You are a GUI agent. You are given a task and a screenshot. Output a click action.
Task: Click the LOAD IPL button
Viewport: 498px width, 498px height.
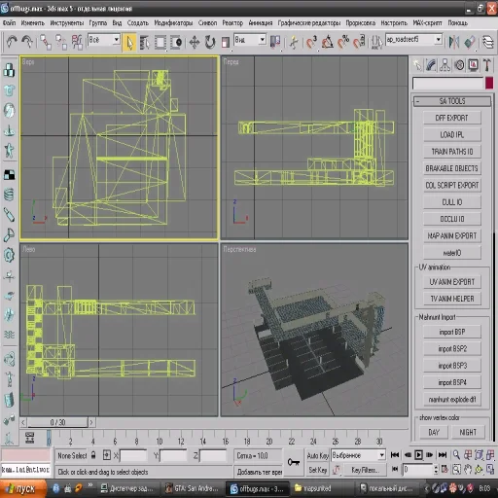[452, 134]
